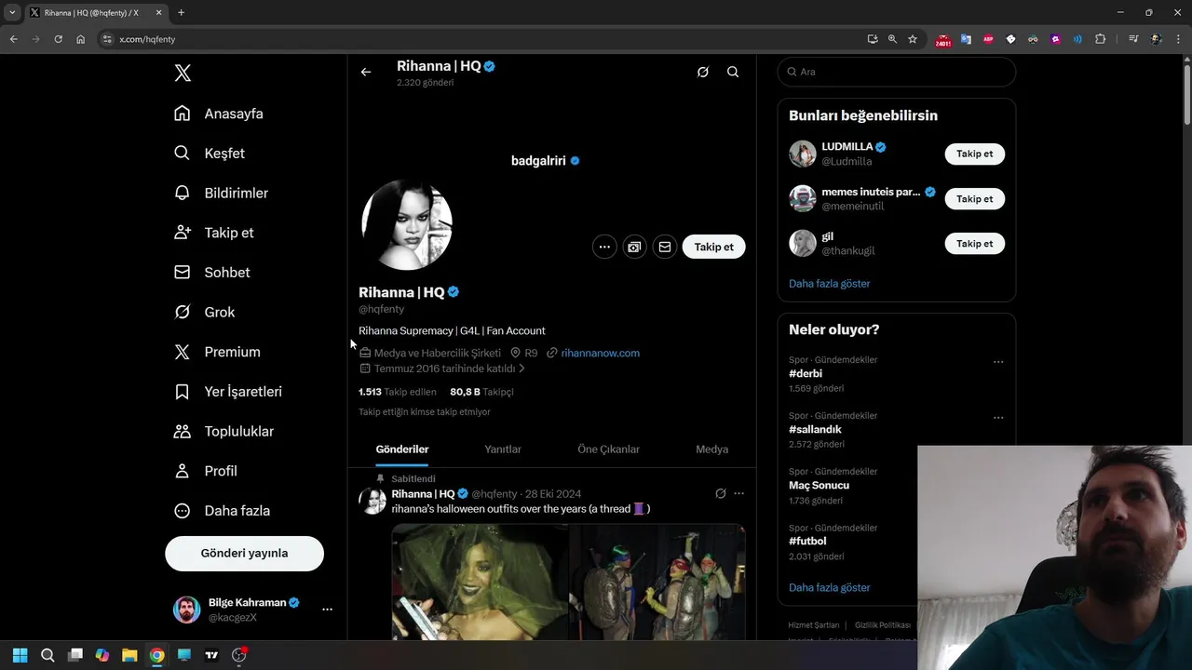Click the X logo in the sidebar

pyautogui.click(x=183, y=74)
